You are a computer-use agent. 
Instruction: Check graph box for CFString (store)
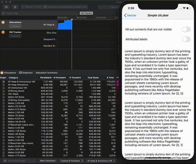4,91
